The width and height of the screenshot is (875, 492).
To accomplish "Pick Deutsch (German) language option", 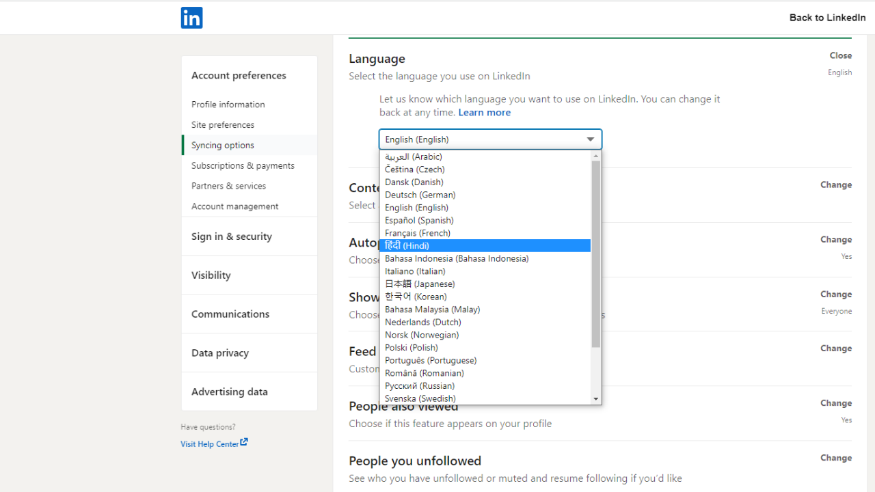I will point(485,195).
